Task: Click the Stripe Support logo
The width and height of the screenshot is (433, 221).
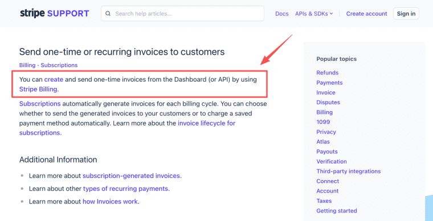Action: coord(54,13)
